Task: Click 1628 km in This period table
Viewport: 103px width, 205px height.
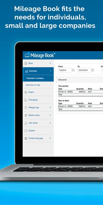Action: (82, 92)
